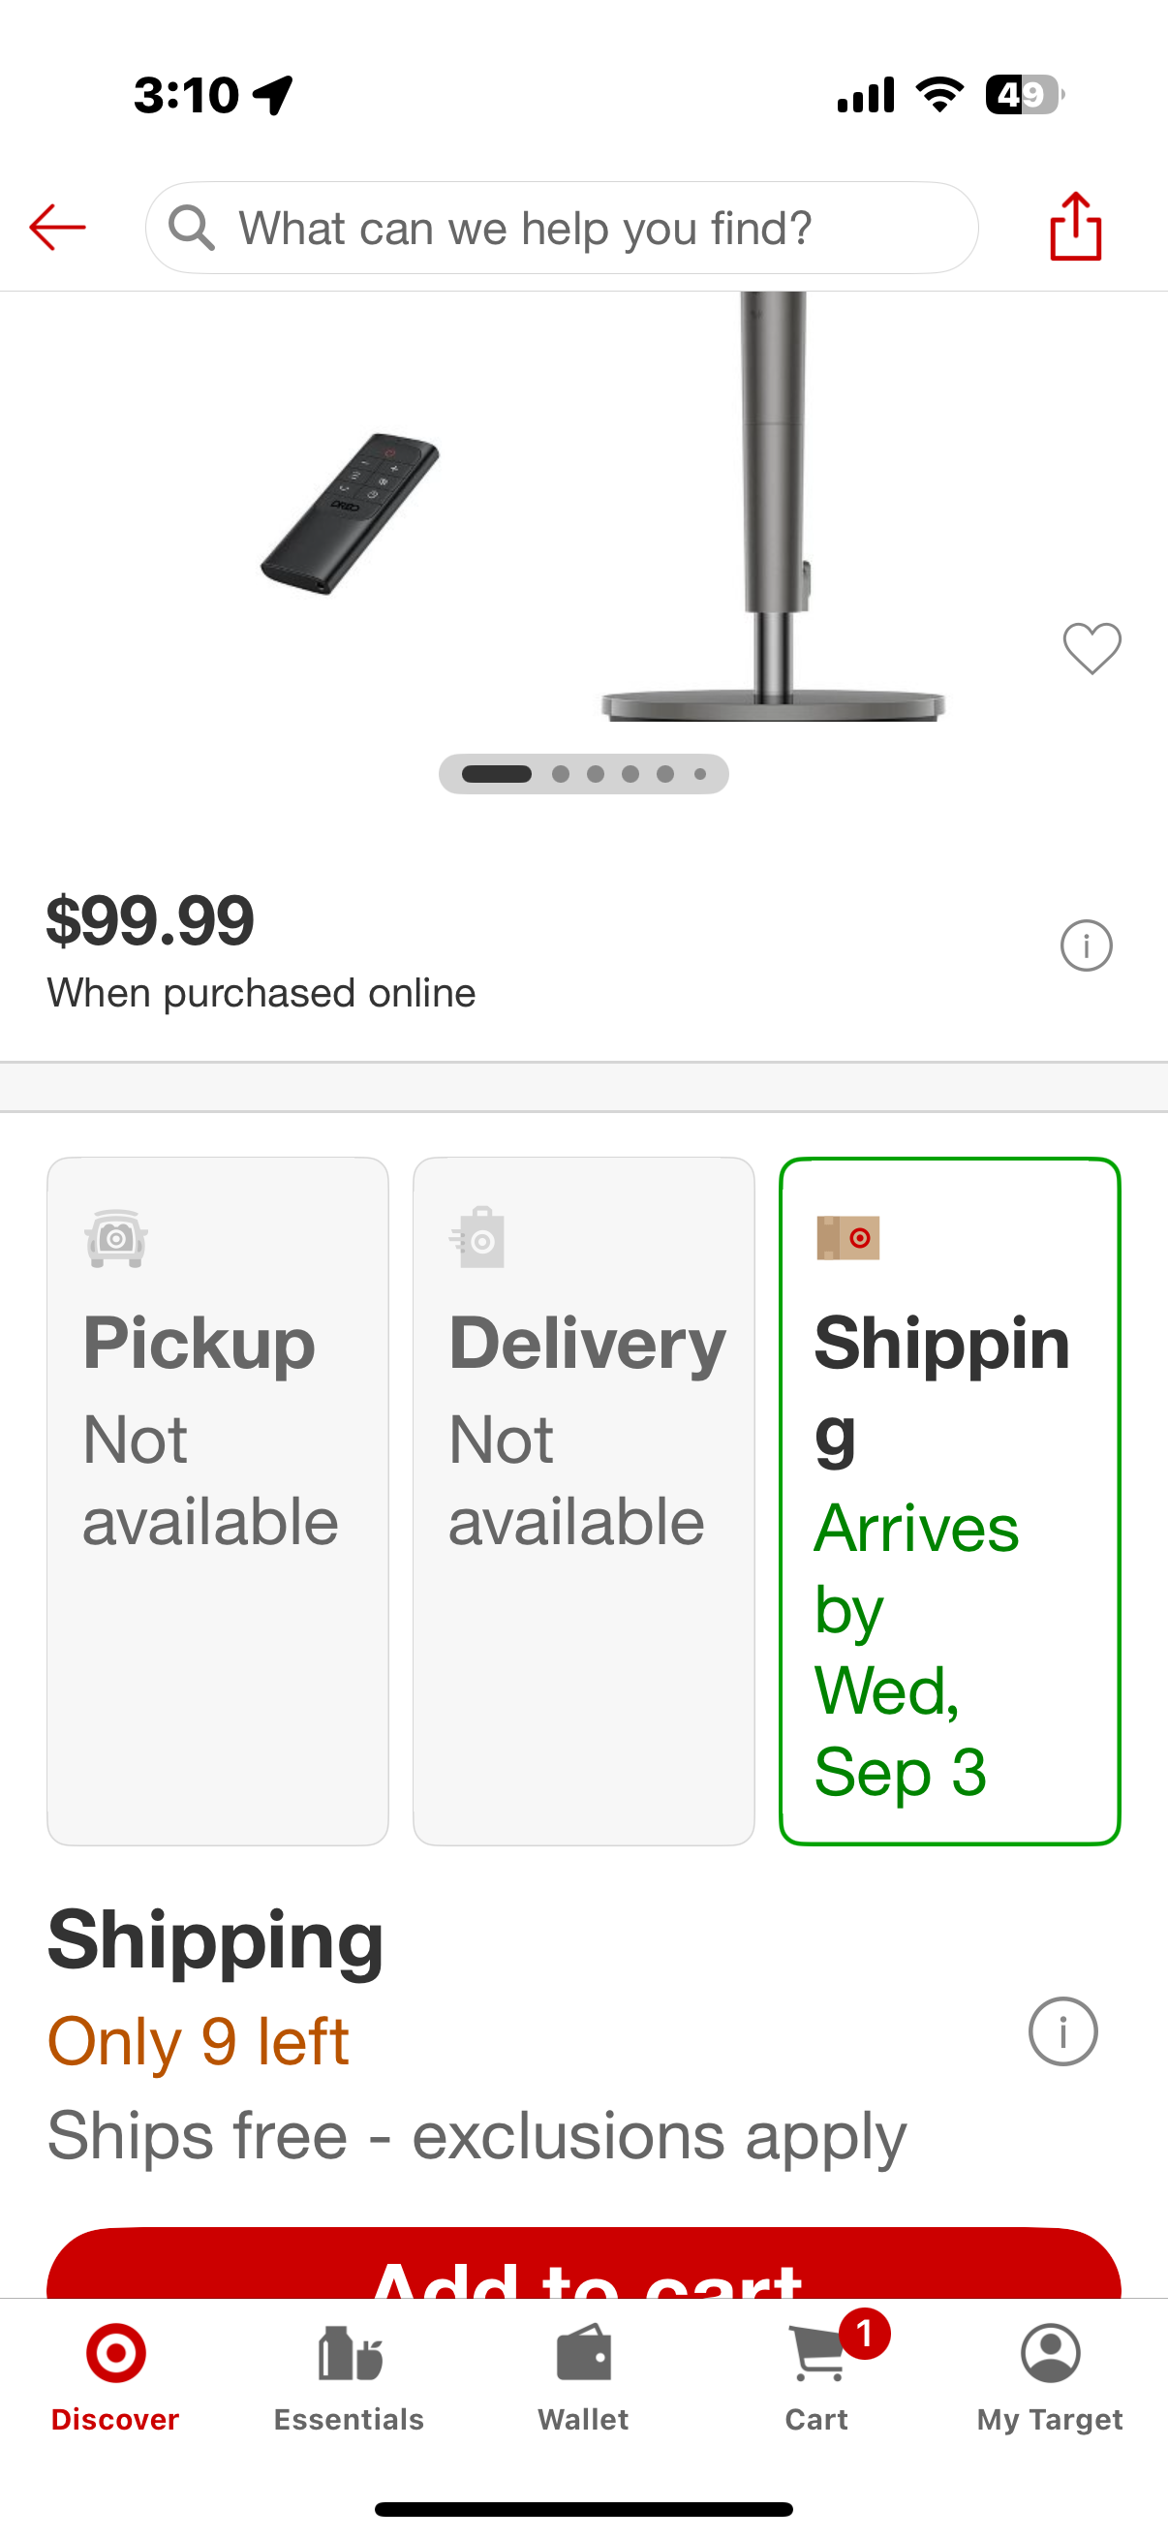This screenshot has width=1168, height=2540.
Task: Select the Pickup fulfillment option
Action: click(218, 1501)
